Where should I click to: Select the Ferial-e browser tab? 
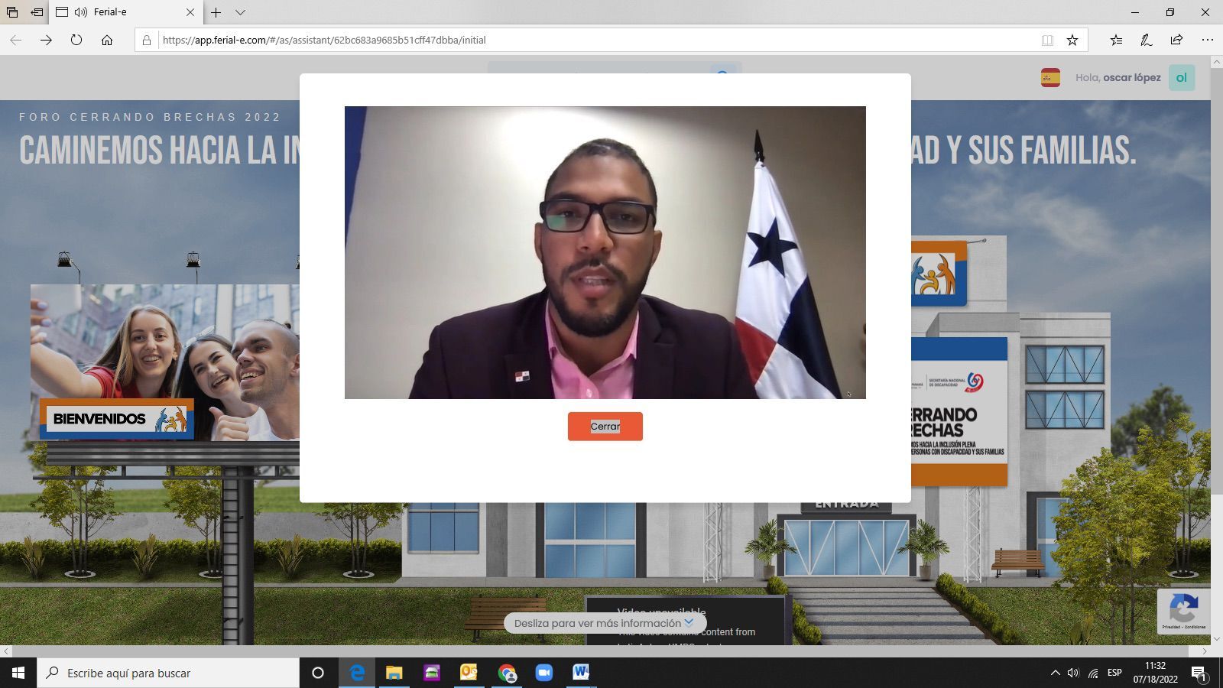(126, 12)
